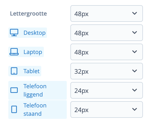
Task: Expand the Tablet font size dropdown
Action: (106, 71)
